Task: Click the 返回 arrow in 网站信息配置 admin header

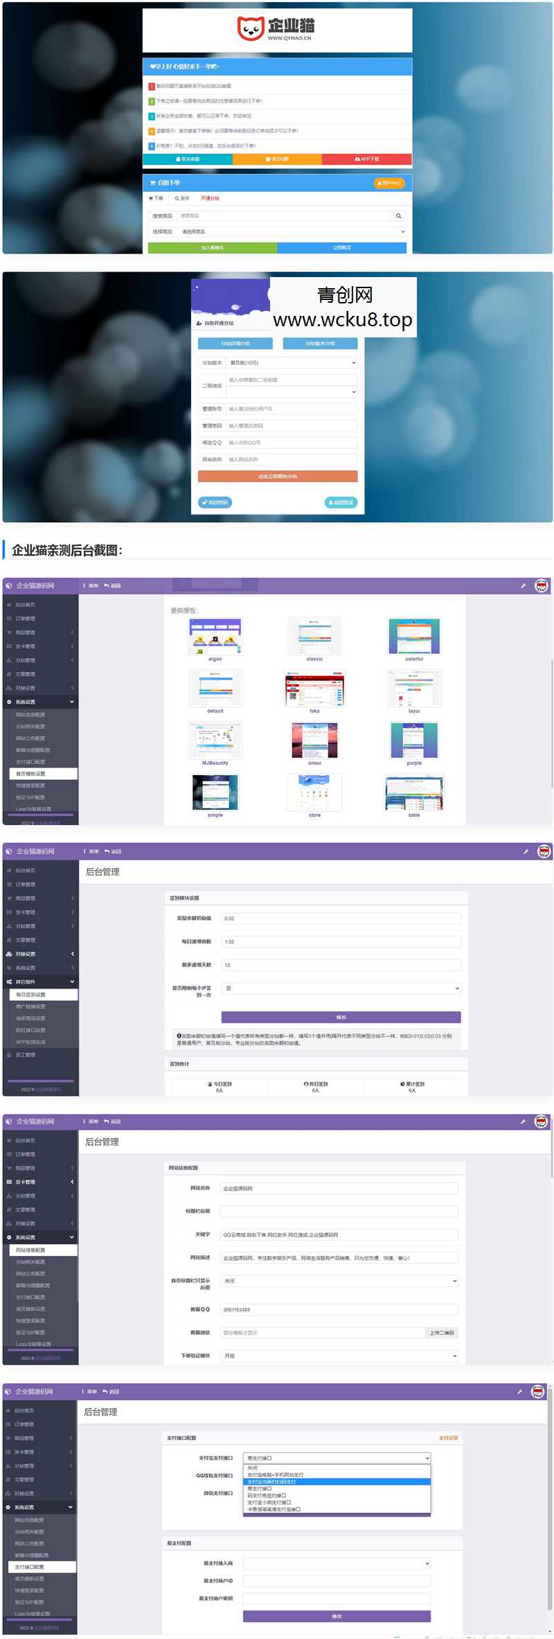Action: coord(113,1122)
